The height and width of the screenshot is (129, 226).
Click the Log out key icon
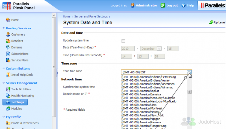coord(163,5)
